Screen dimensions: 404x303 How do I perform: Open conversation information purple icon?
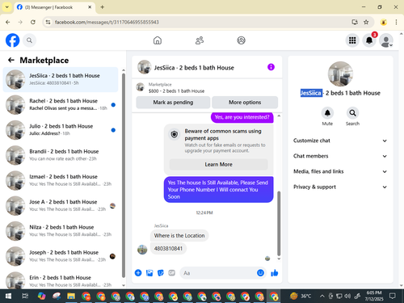point(271,67)
